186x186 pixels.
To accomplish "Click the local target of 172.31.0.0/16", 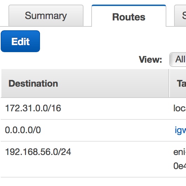I will 180,108.
